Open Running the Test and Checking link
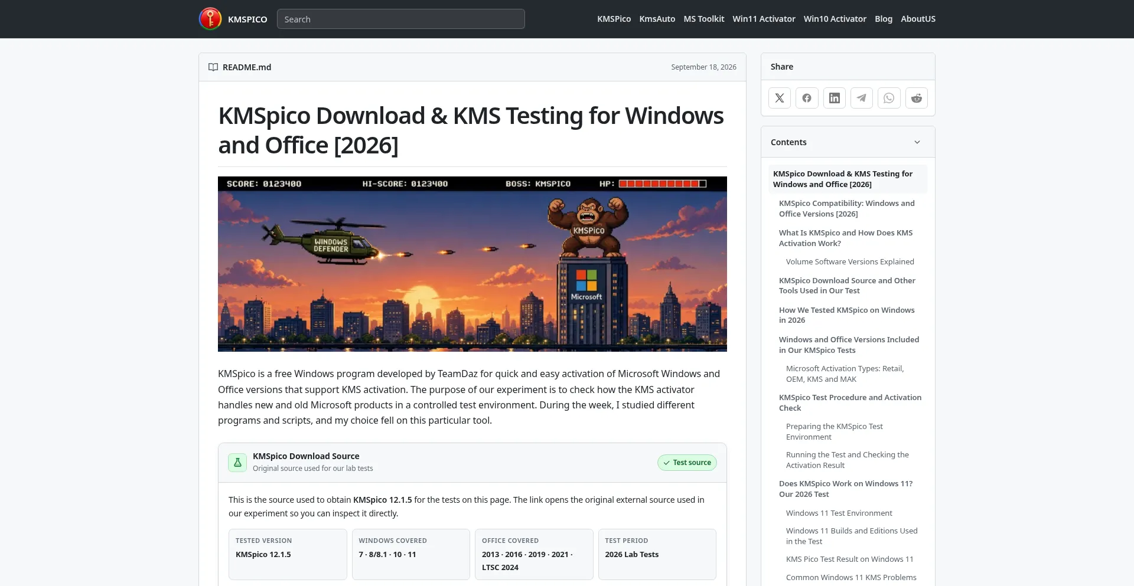This screenshot has height=586, width=1134. 847,460
